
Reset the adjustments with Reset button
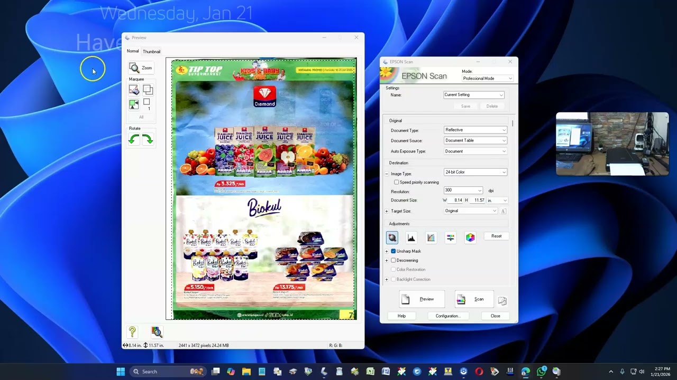[x=496, y=236]
